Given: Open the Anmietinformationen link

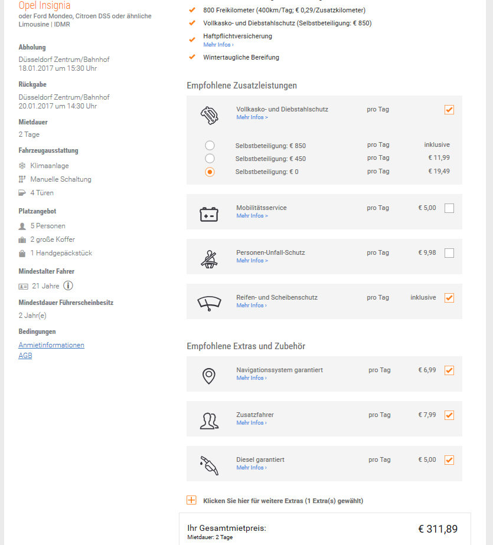Looking at the screenshot, I should pyautogui.click(x=51, y=345).
